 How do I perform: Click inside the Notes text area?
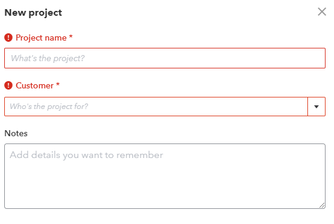[x=165, y=176]
